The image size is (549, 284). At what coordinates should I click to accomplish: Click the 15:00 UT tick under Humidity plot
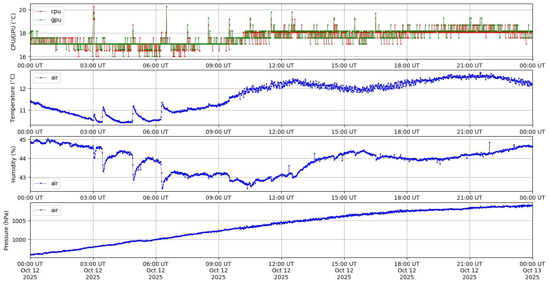tap(344, 198)
